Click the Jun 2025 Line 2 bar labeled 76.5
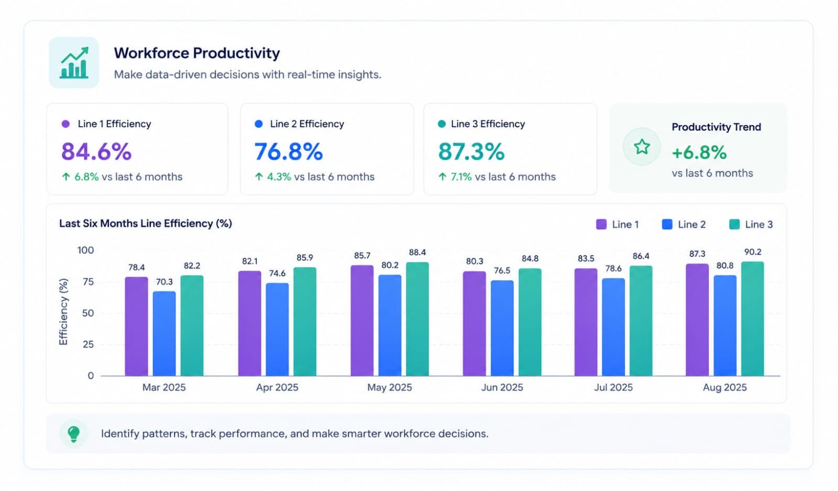 (x=502, y=328)
